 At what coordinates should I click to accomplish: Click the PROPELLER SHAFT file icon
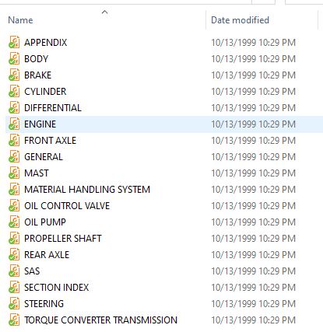point(14,238)
